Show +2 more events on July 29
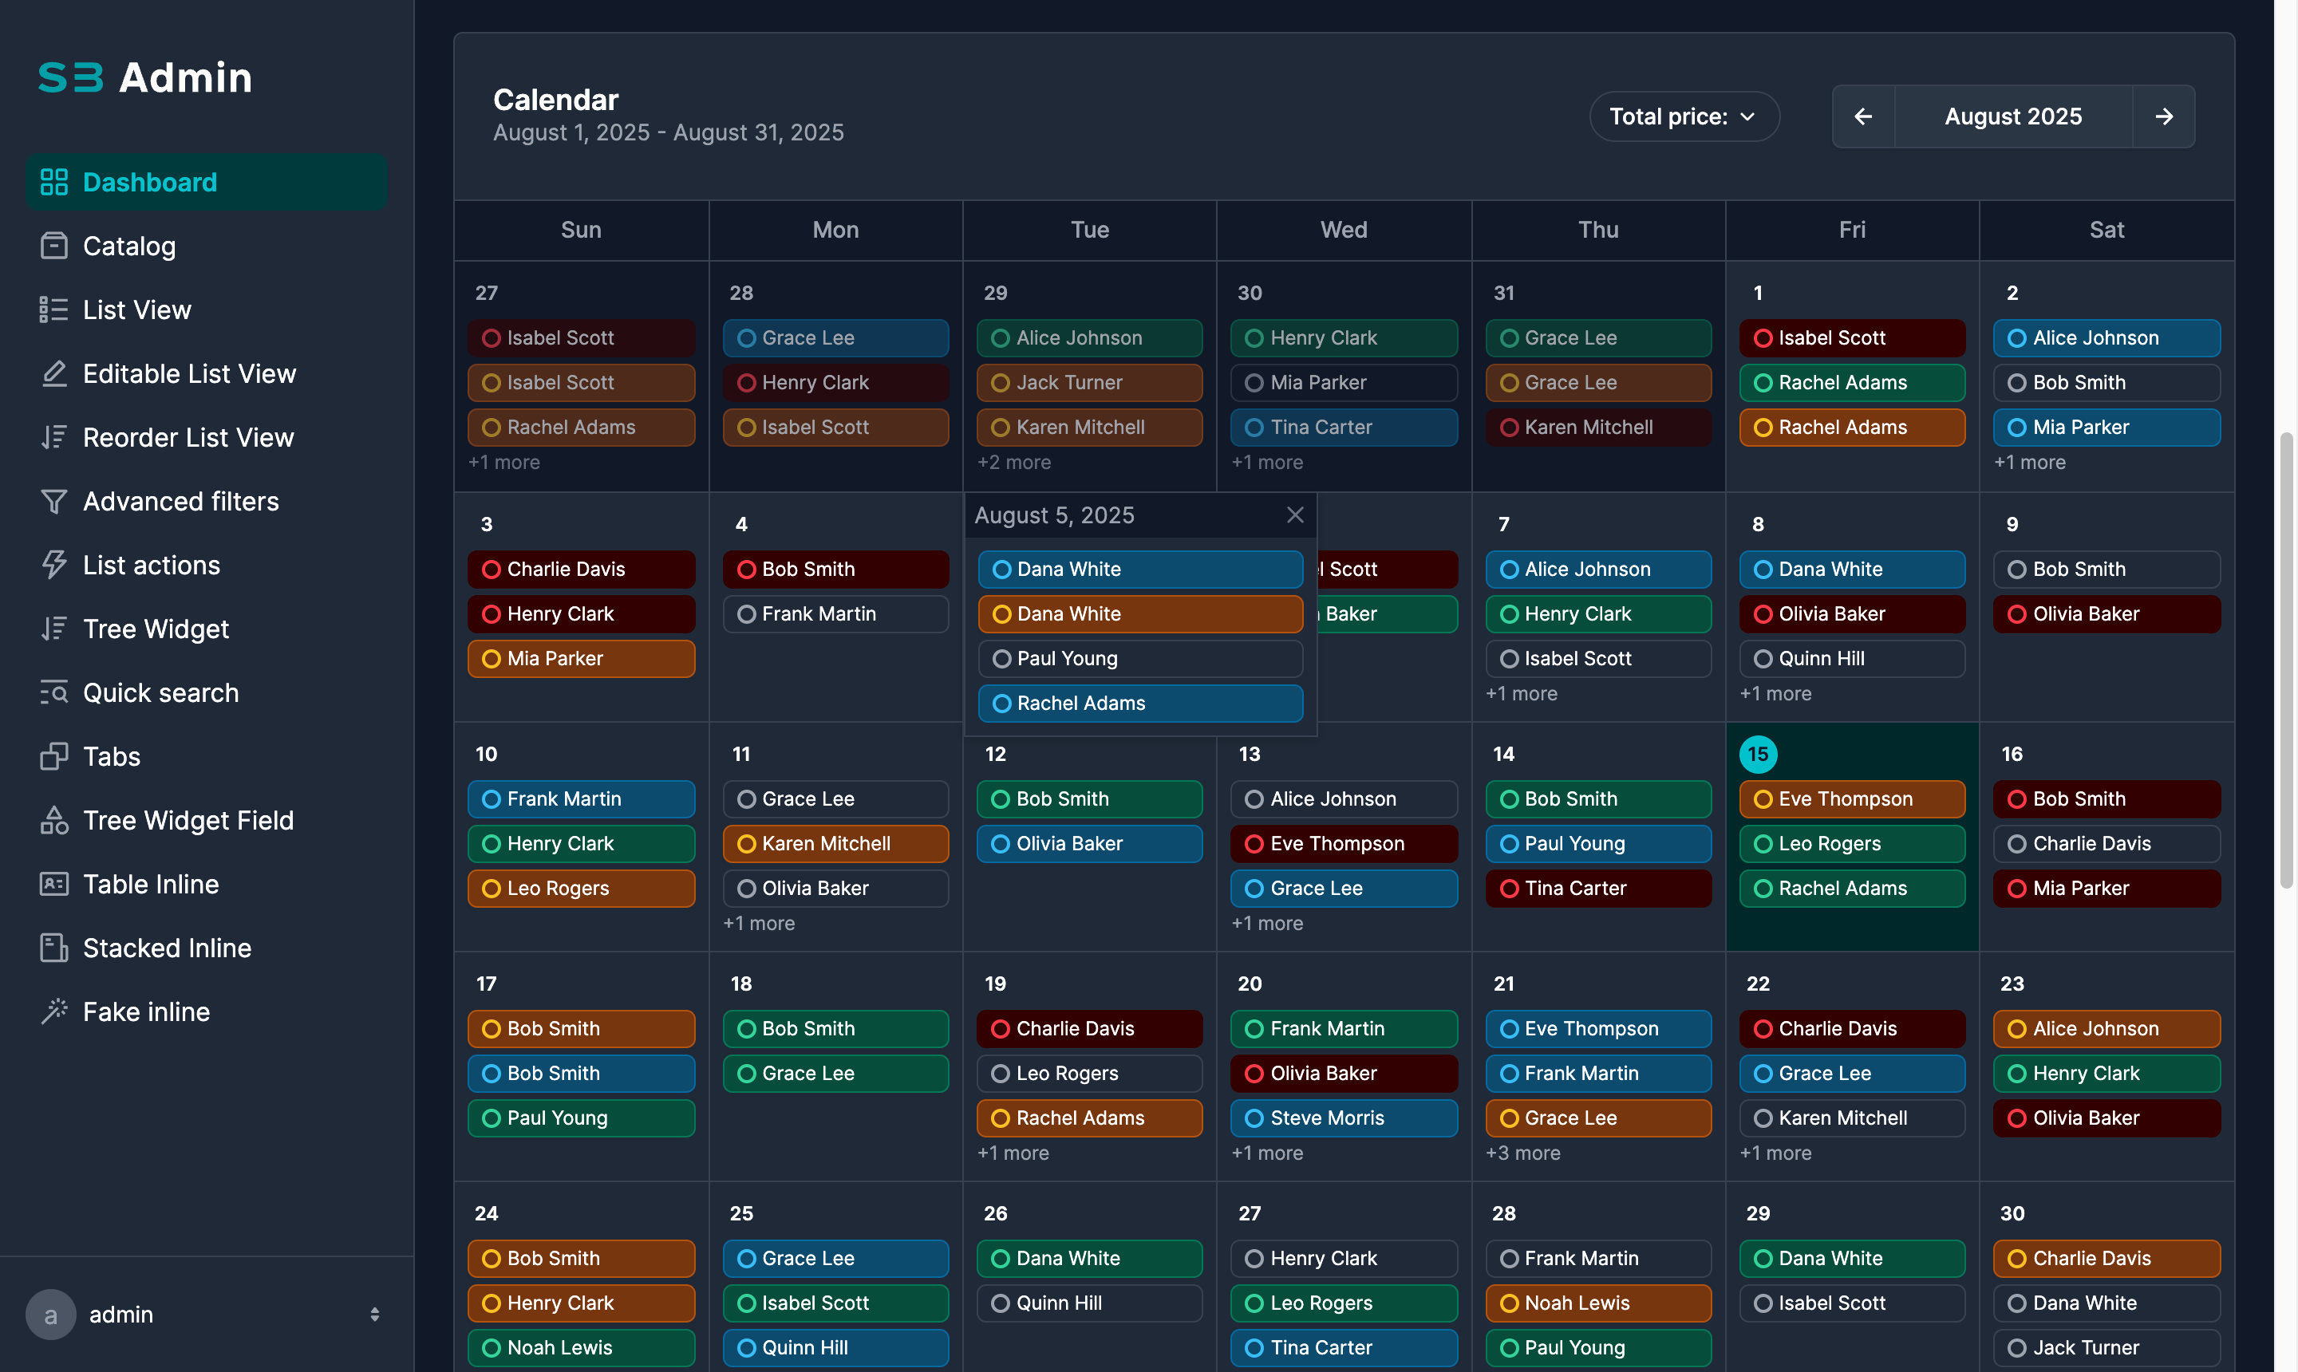Screen dimensions: 2298x1372 pyautogui.click(x=1013, y=463)
